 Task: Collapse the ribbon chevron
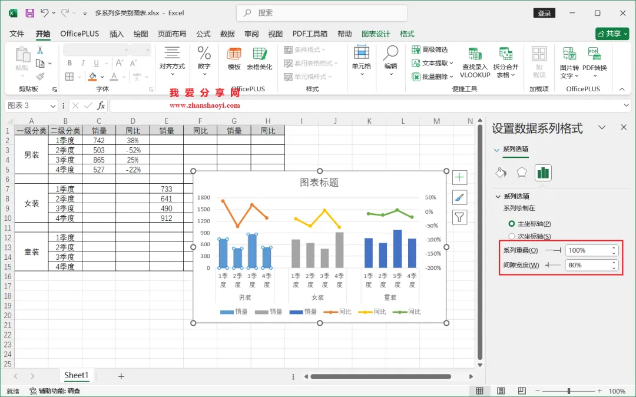[x=622, y=89]
